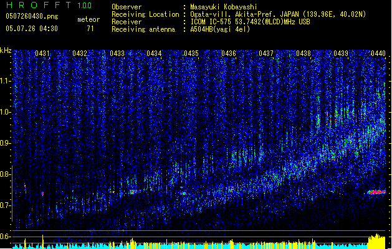Click the 0437 time marker

[x=266, y=54]
